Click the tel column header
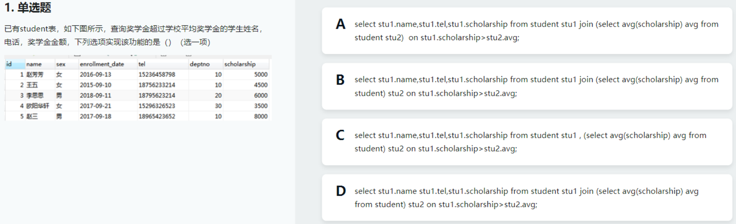 point(142,64)
